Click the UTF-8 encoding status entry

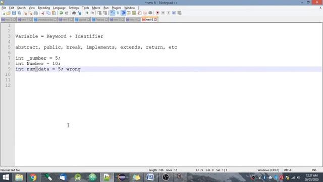point(288,170)
